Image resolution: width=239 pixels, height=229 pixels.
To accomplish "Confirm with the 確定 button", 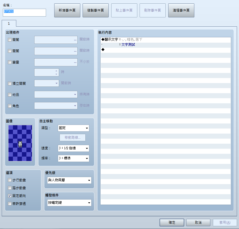I will 172,223.
